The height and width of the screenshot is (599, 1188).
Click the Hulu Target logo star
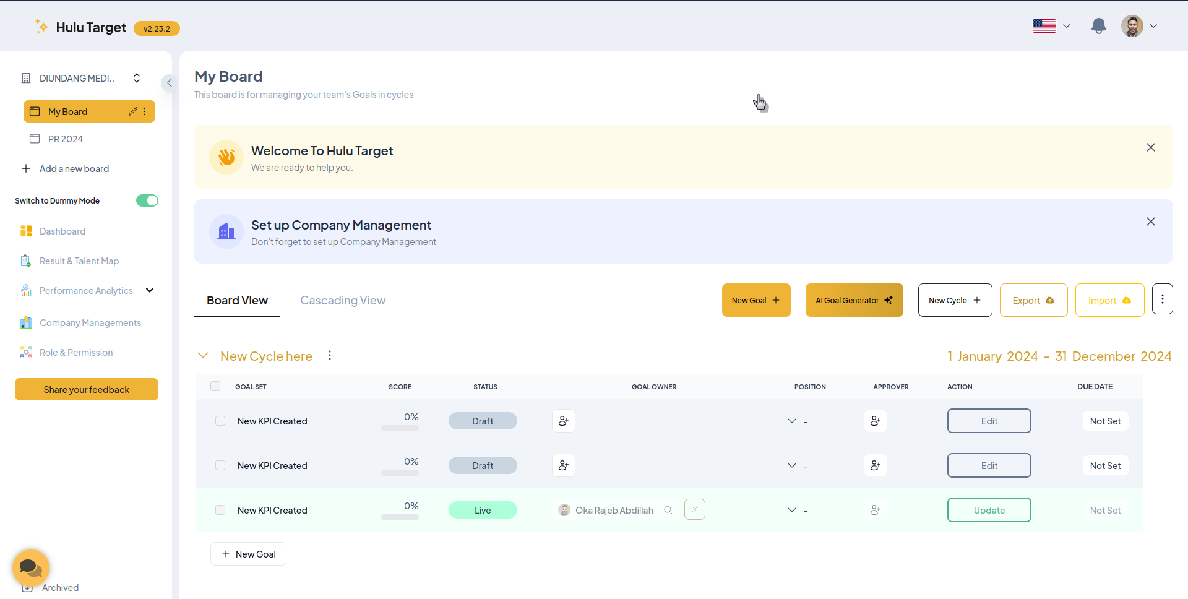coord(41,27)
